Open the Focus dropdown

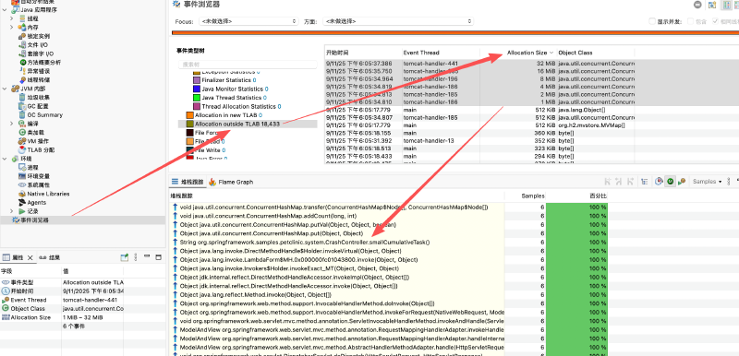(248, 21)
